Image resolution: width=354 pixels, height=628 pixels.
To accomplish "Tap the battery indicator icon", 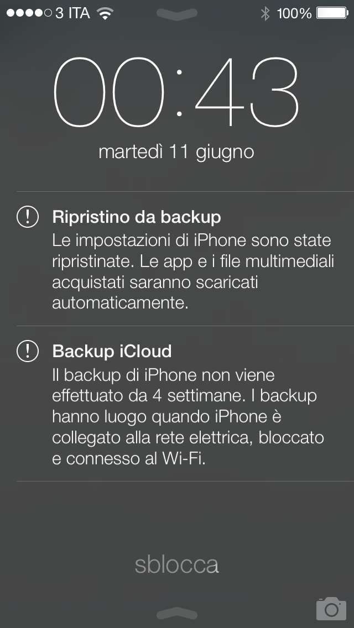I will [x=332, y=13].
